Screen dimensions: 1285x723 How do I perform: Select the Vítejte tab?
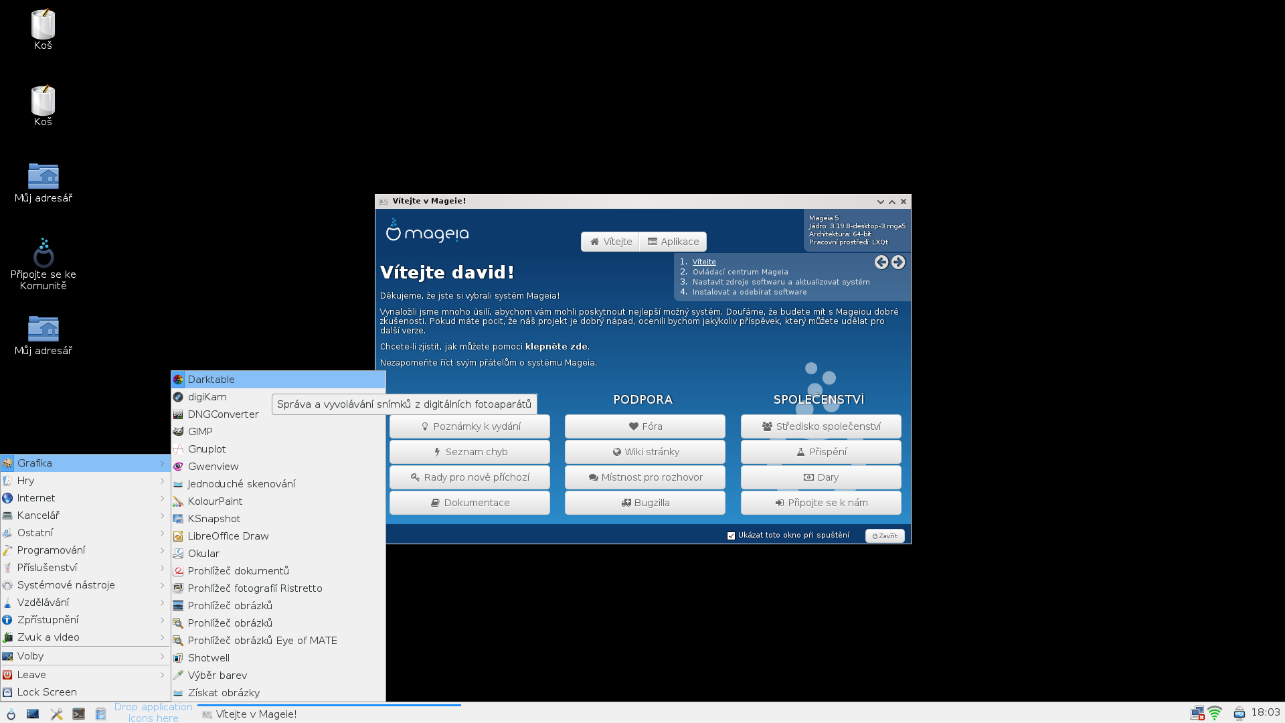[x=610, y=242]
